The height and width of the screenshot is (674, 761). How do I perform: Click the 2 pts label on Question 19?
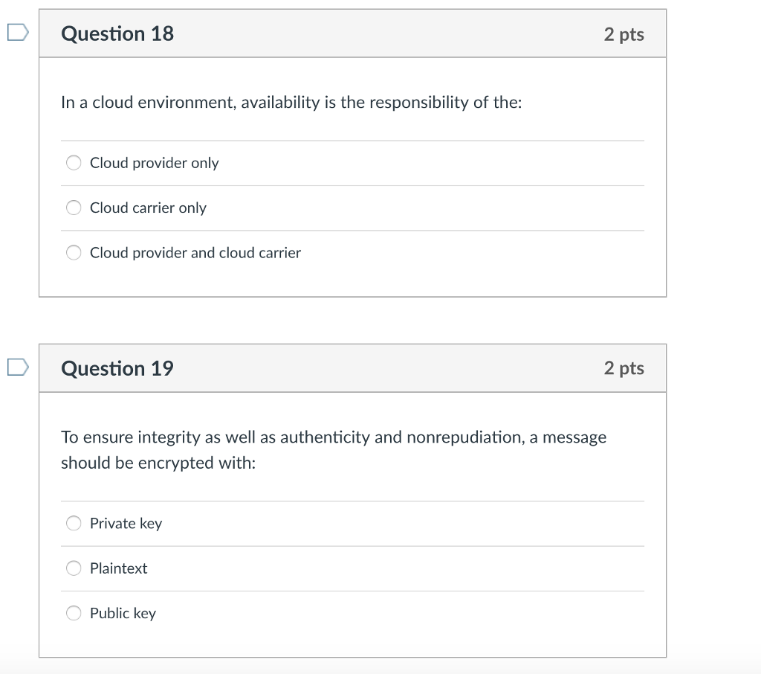coord(624,368)
